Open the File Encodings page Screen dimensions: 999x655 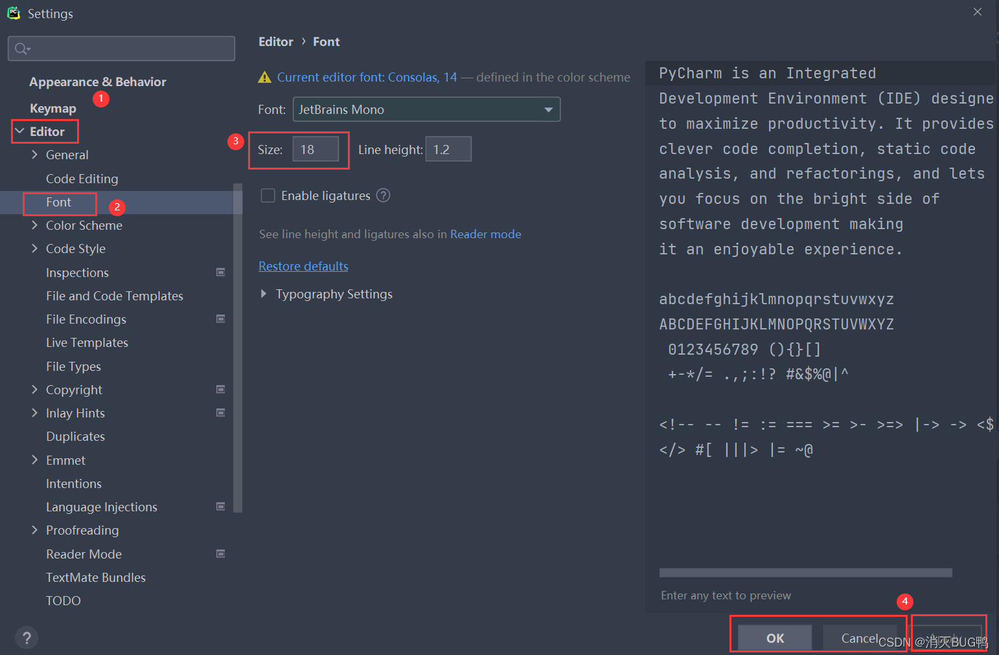[86, 319]
